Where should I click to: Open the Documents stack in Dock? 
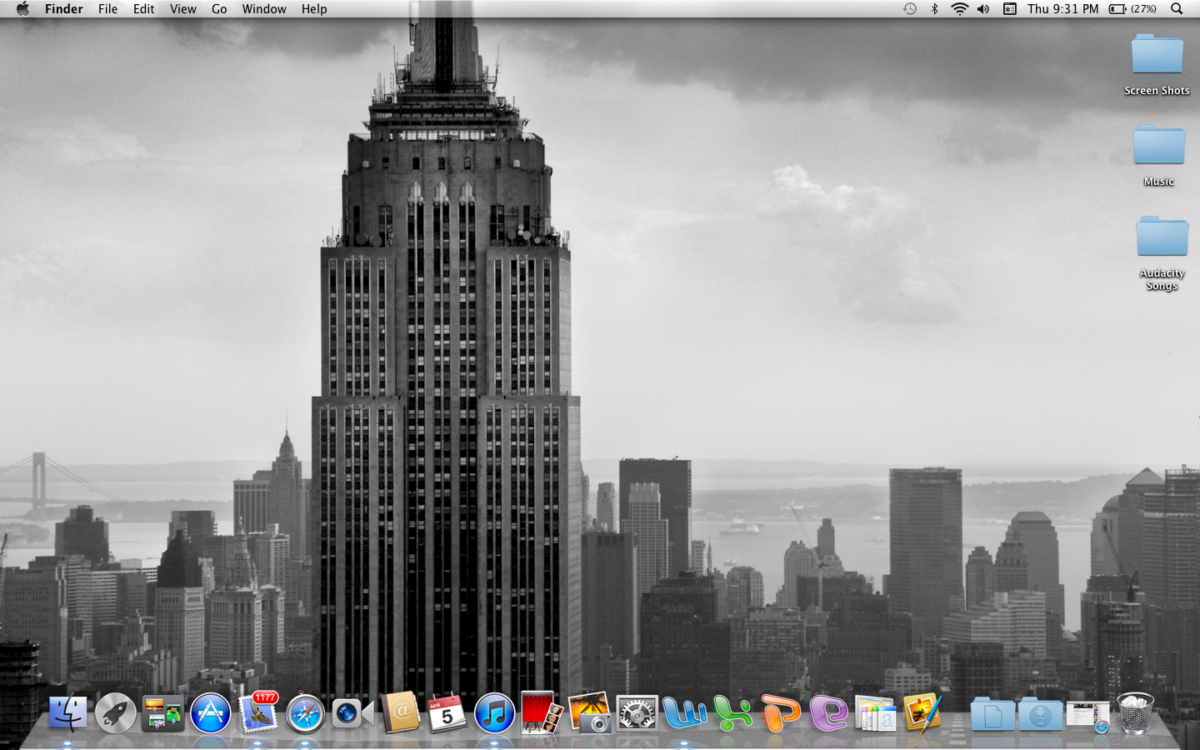click(x=992, y=714)
